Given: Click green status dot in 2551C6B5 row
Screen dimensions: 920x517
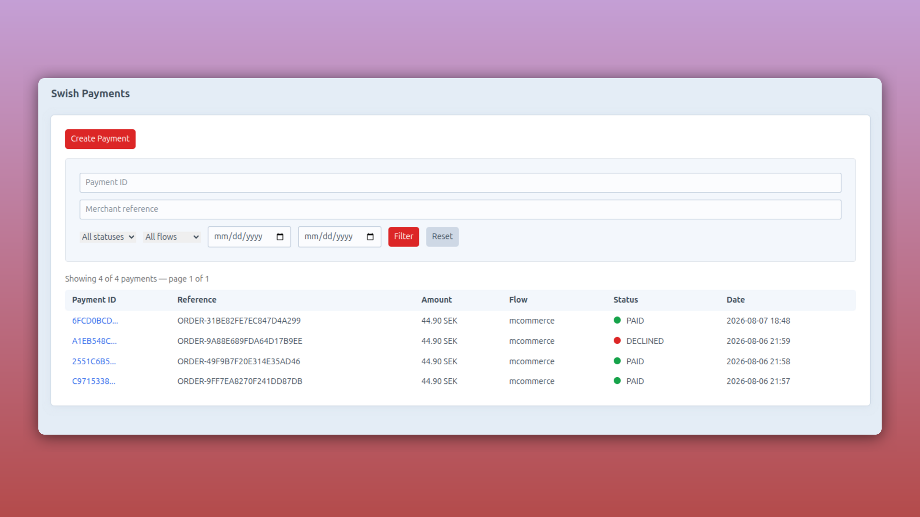Looking at the screenshot, I should [617, 361].
